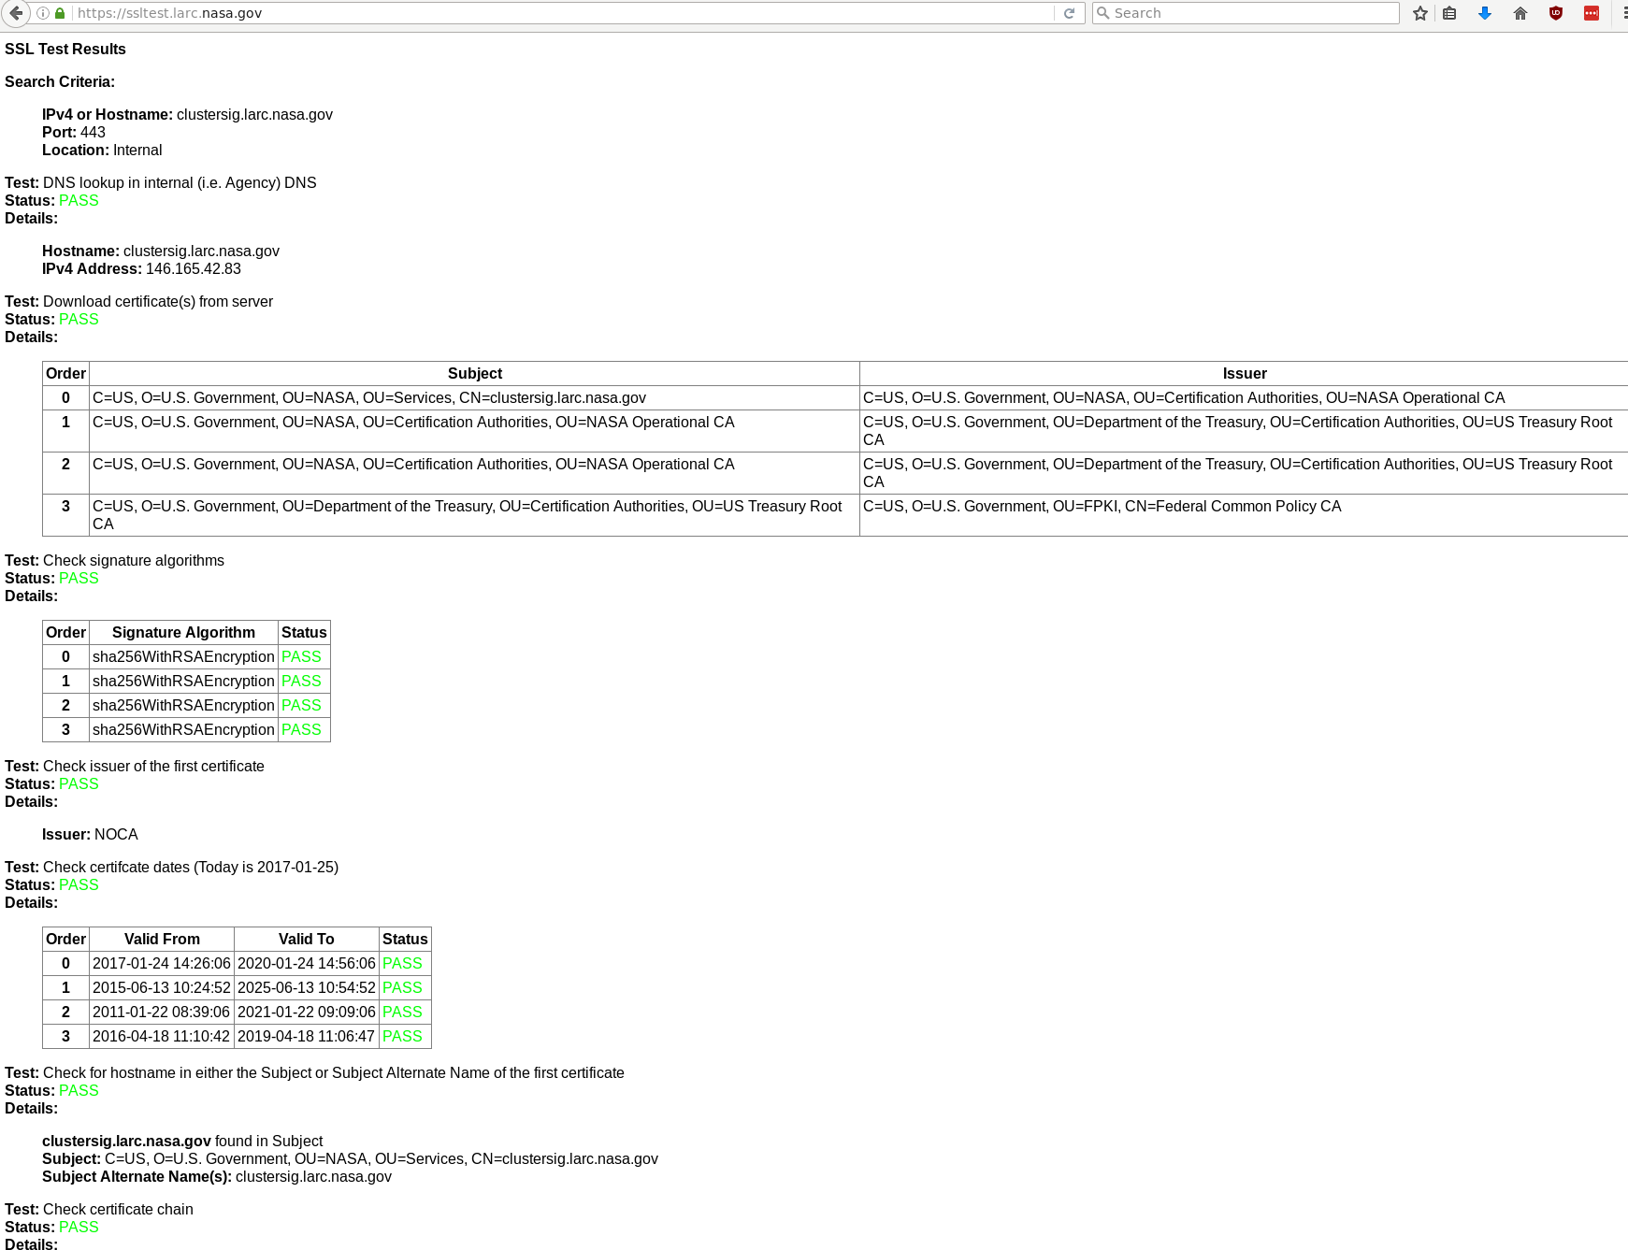Select 'Hostname: clustersig.larc.nasa.gov' under DNS details
Screen dimensions: 1628x1250
pyautogui.click(x=161, y=251)
